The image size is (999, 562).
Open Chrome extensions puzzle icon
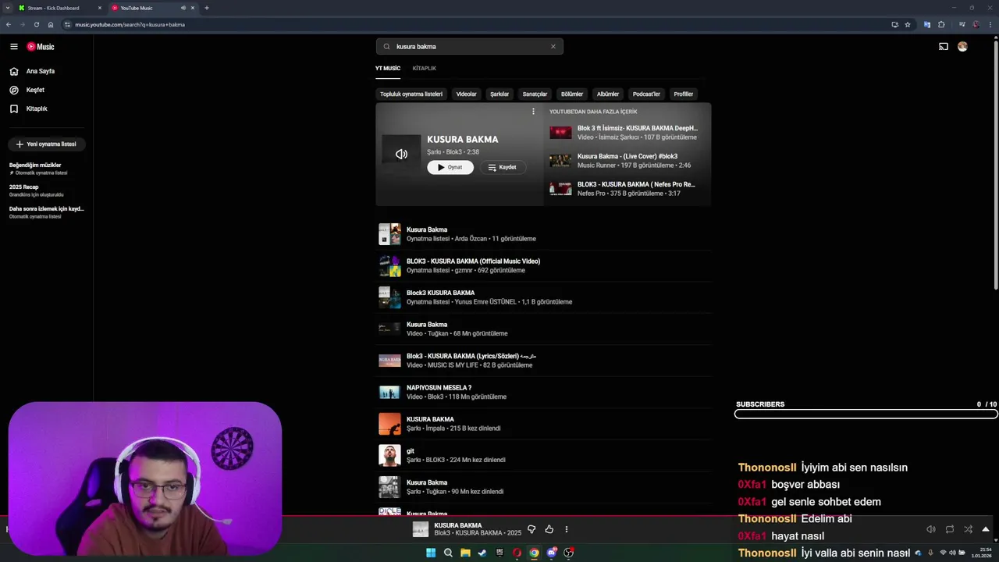tap(941, 24)
